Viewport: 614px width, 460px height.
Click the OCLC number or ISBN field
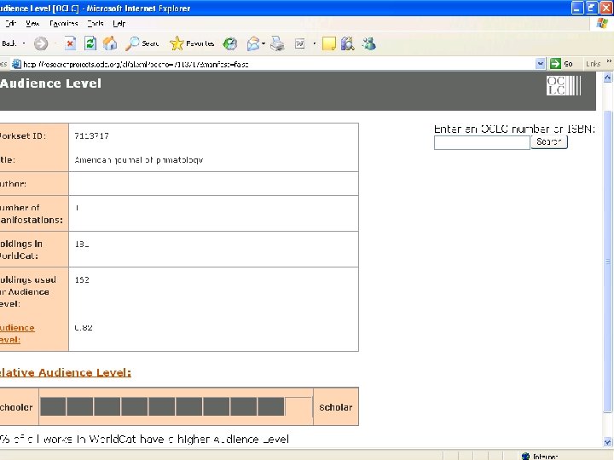[482, 142]
